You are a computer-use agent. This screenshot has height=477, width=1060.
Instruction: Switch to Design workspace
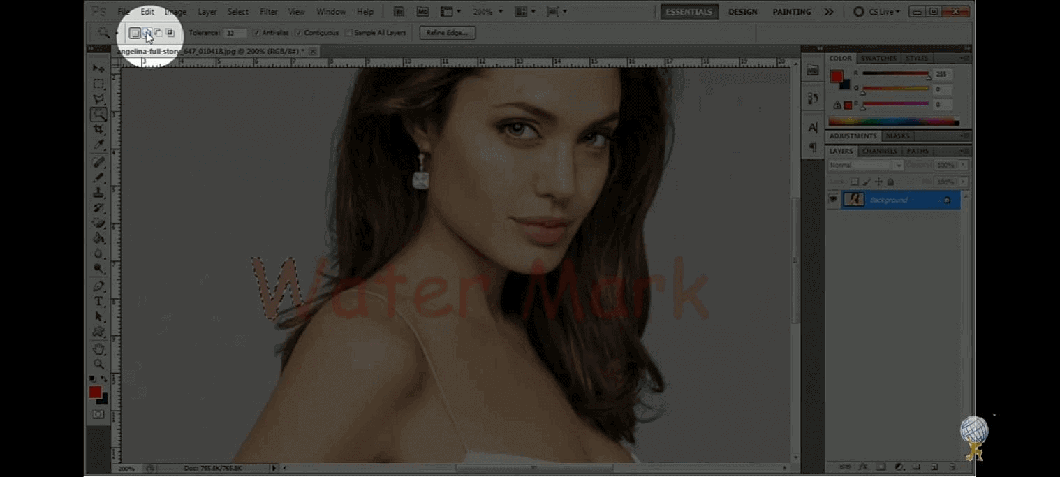743,12
